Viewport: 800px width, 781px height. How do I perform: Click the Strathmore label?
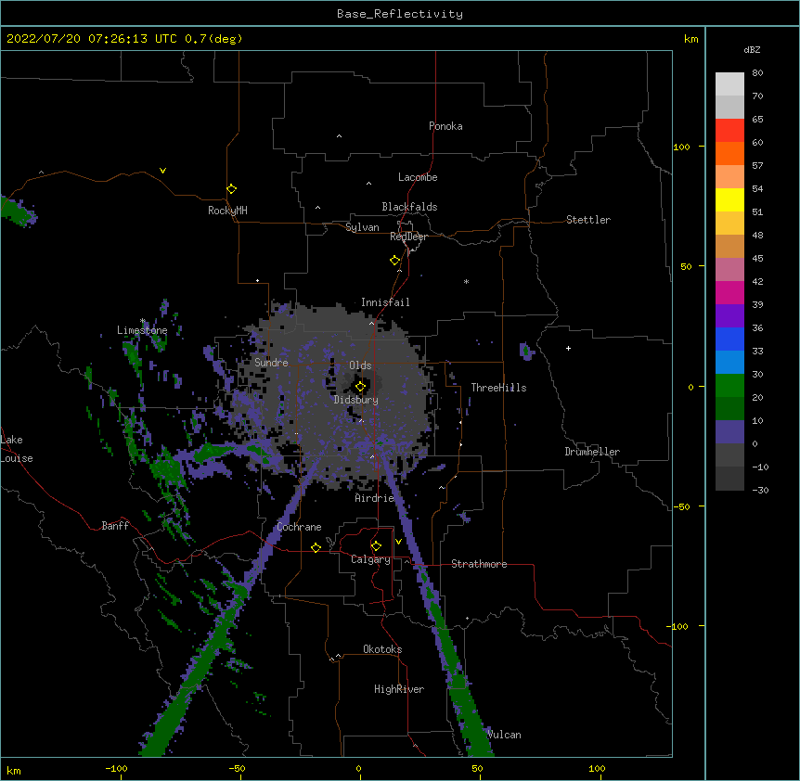coord(479,564)
